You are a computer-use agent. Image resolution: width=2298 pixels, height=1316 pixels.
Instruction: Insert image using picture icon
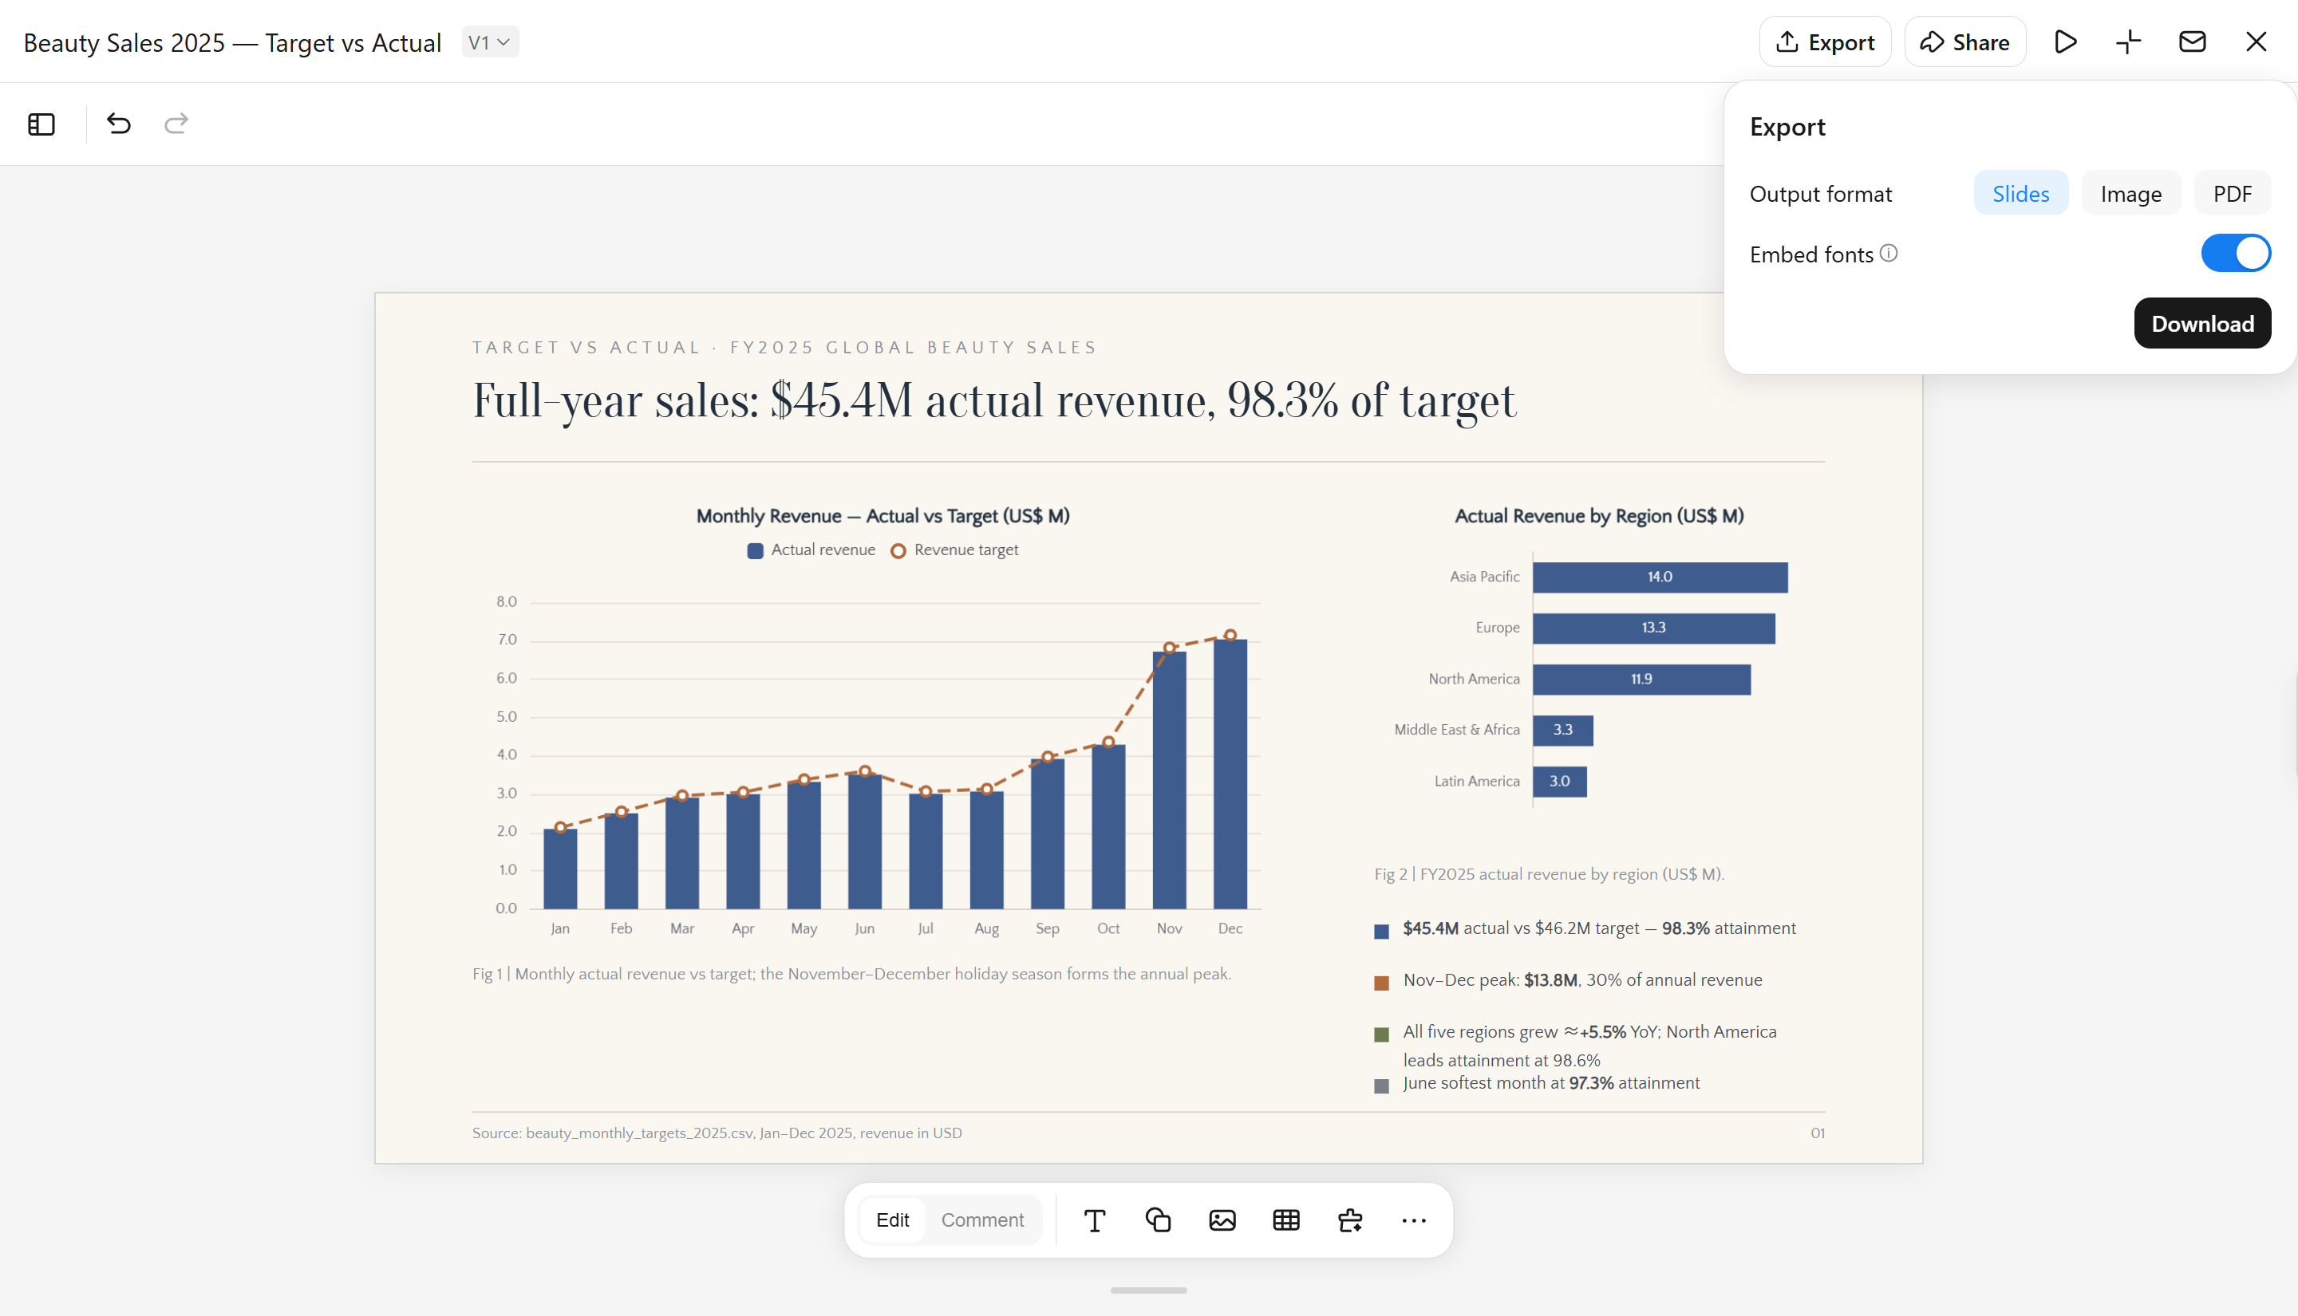coord(1222,1220)
